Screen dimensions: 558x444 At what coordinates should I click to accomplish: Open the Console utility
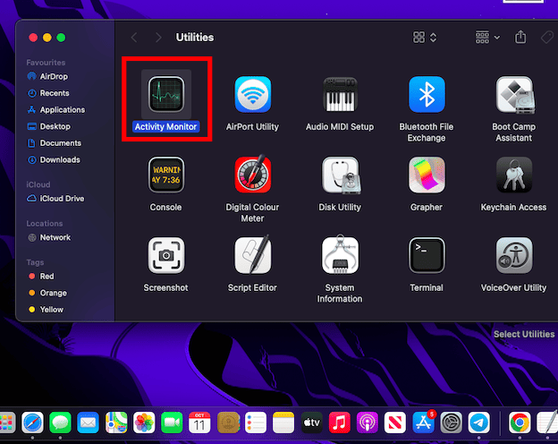(x=165, y=175)
